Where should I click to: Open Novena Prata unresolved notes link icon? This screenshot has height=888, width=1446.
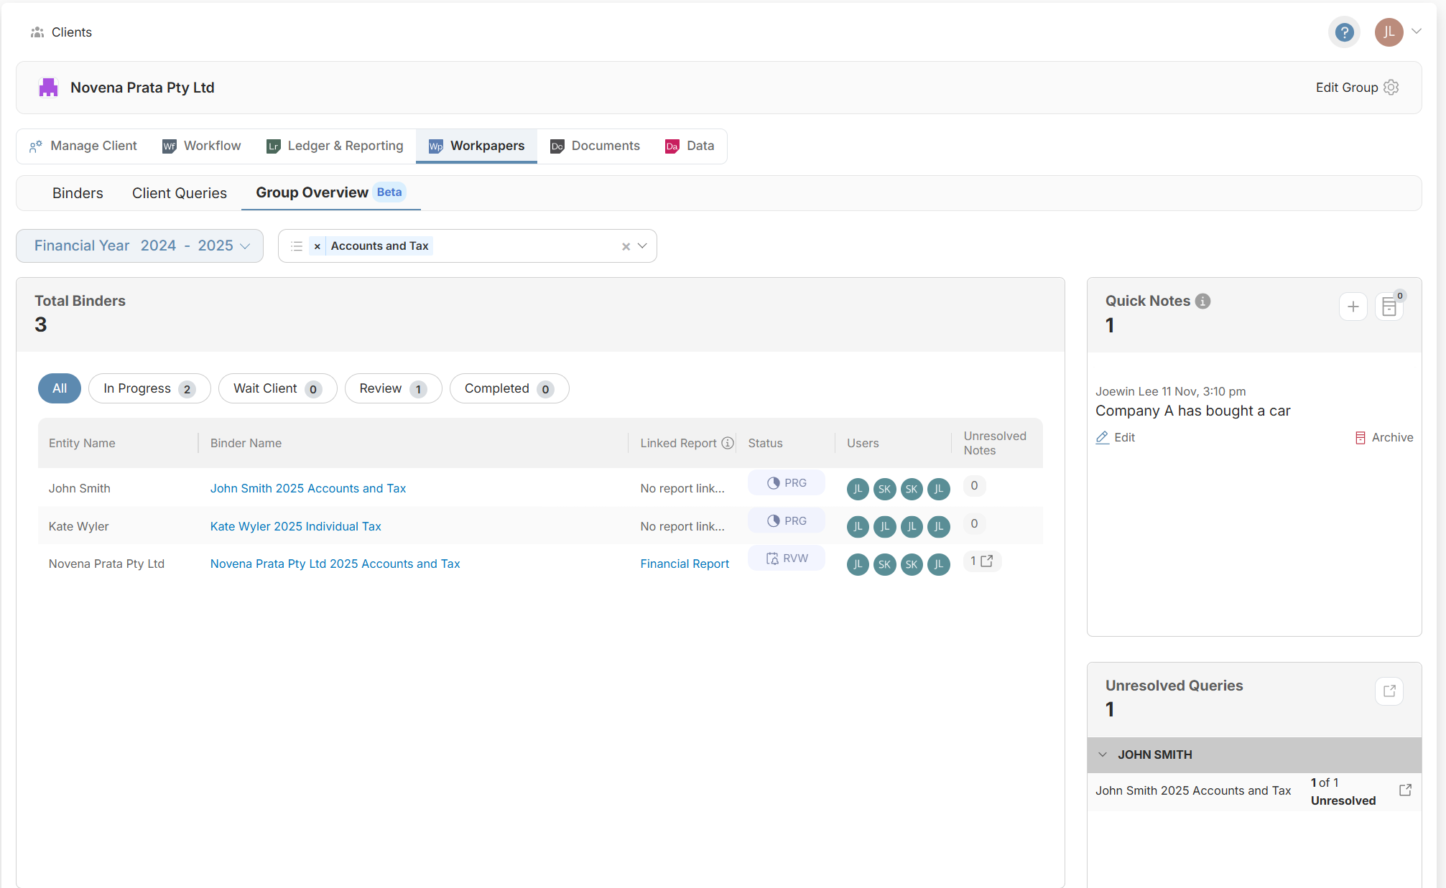[987, 561]
